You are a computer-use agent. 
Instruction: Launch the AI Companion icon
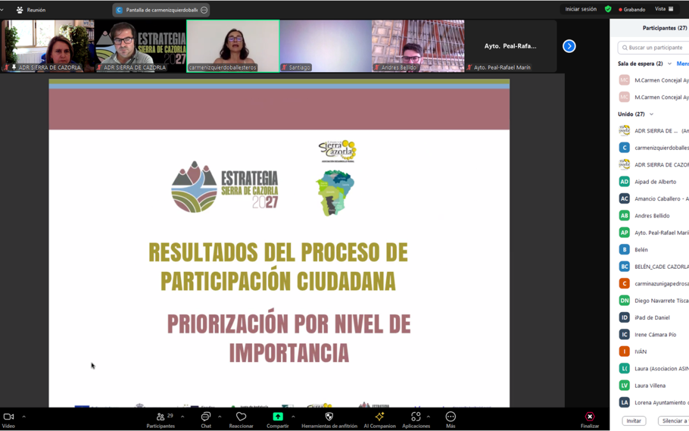tap(380, 417)
